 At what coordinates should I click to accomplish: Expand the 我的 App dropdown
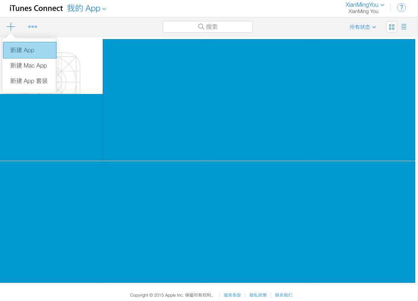(x=87, y=8)
